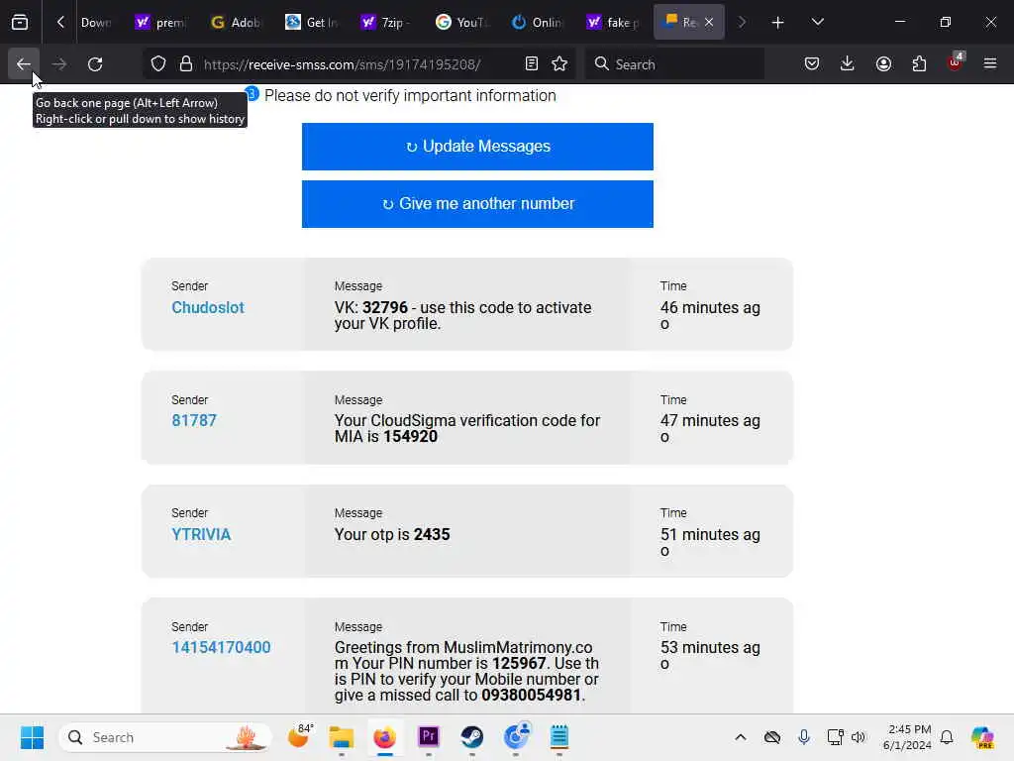Open Adobe Premiere Pro from taskbar
This screenshot has height=761, width=1014.
pos(428,736)
